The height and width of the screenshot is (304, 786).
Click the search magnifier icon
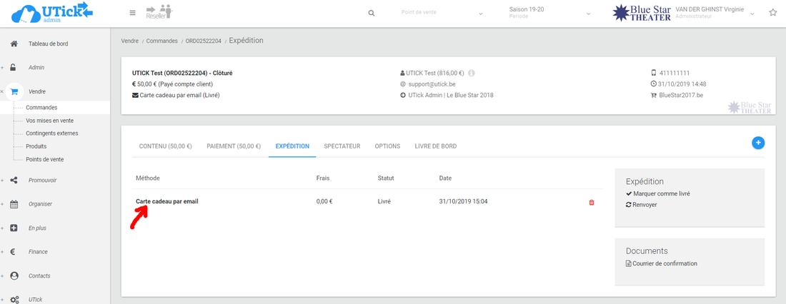coord(371,13)
